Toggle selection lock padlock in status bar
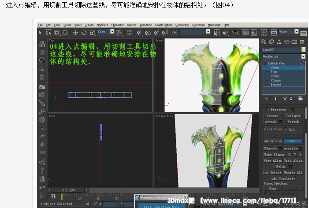 tap(88, 204)
